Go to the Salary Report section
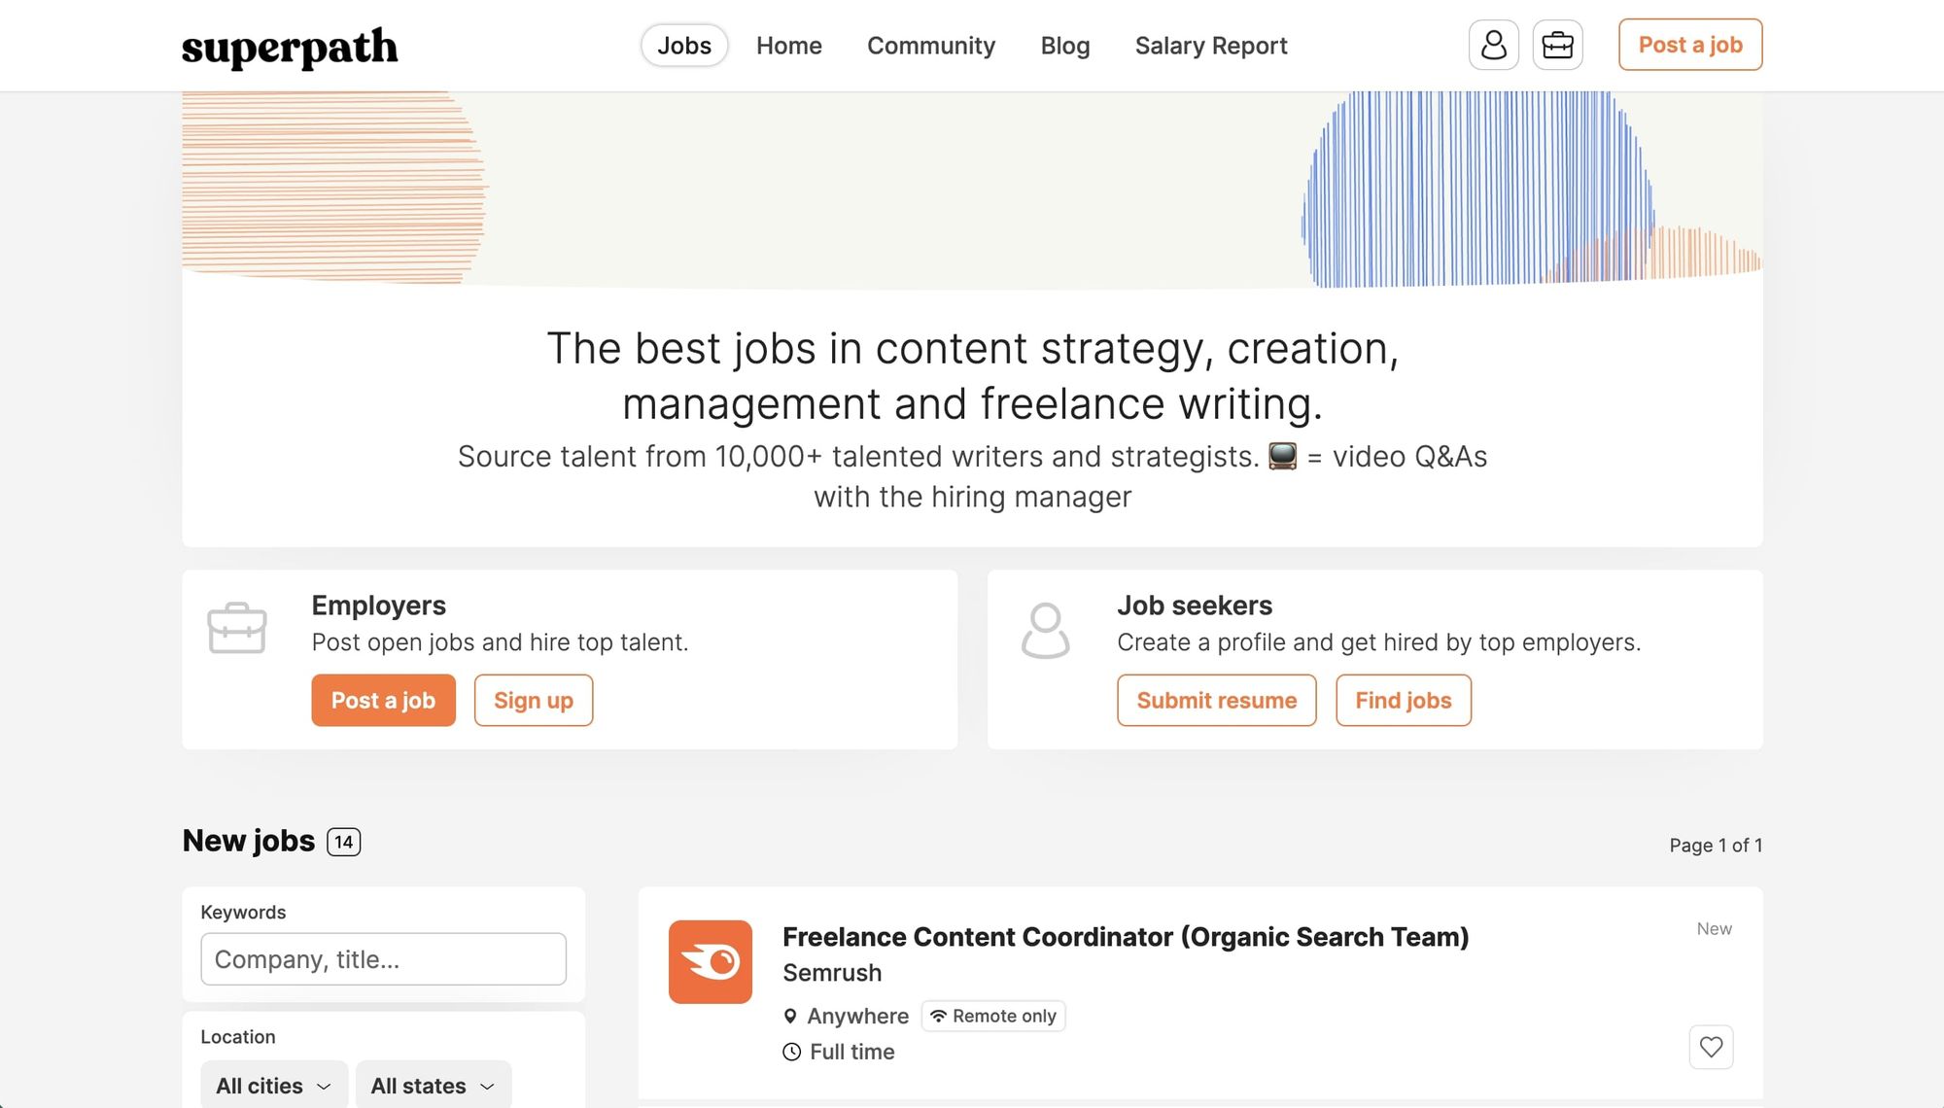Screen dimensions: 1944x1108 click(x=1210, y=45)
